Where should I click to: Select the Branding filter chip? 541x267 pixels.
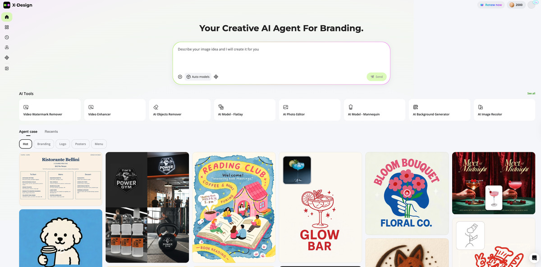click(x=44, y=144)
